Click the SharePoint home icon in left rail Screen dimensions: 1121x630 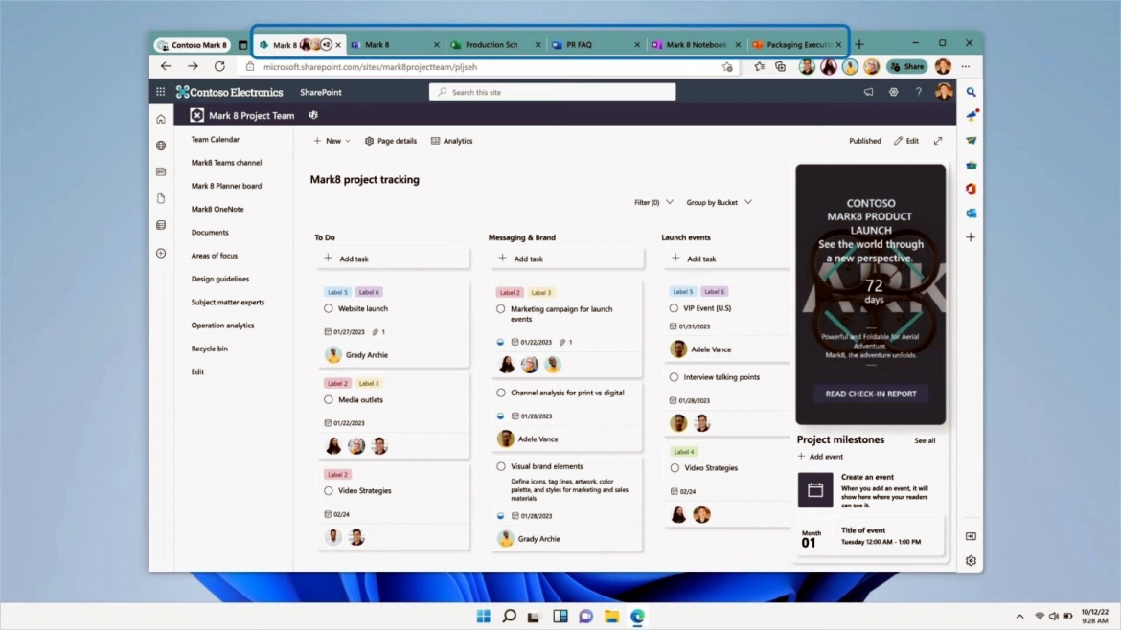click(x=161, y=120)
